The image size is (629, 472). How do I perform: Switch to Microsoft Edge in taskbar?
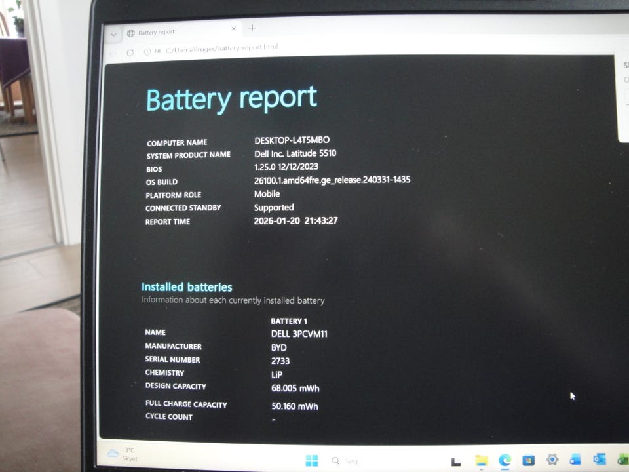click(x=505, y=460)
